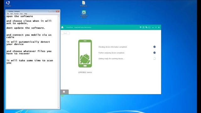Click Notepad scrollbar down arrow
201x113 pixels.
(x=58, y=108)
